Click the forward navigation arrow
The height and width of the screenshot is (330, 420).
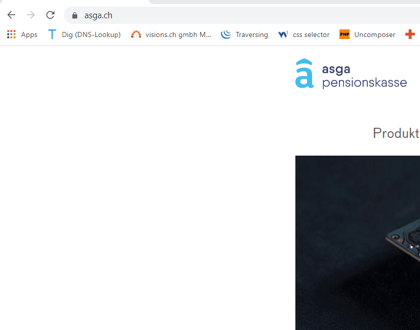(x=31, y=15)
